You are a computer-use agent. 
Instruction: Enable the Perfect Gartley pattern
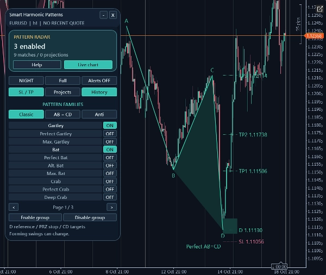[x=110, y=134]
